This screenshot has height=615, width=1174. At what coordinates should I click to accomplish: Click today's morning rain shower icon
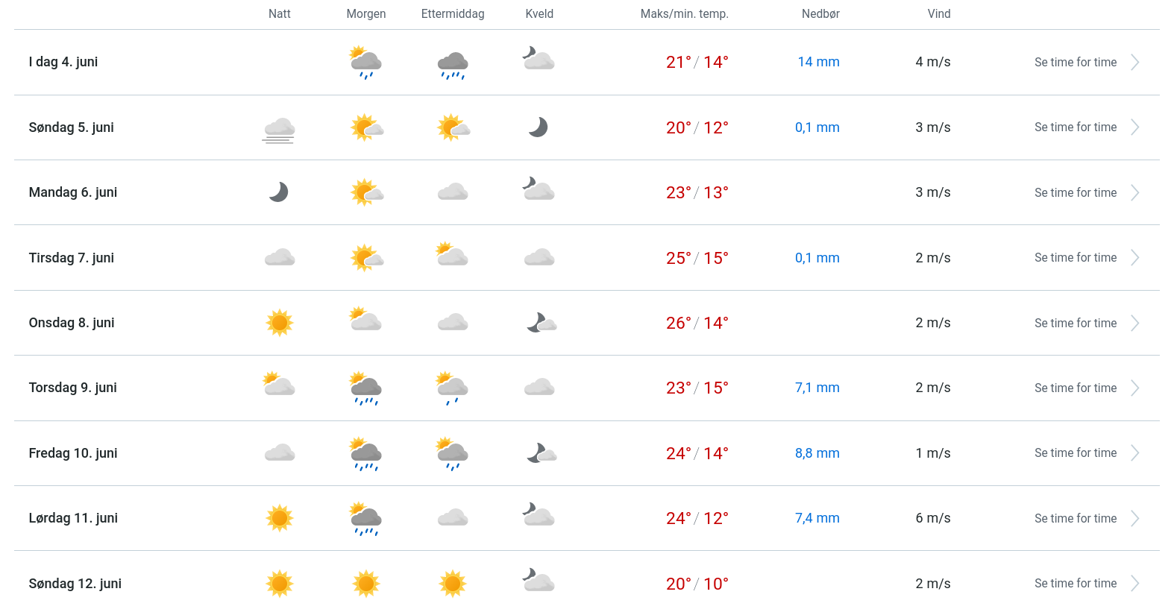point(365,63)
